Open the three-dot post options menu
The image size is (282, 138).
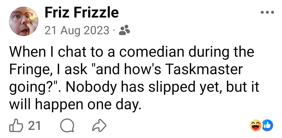click(267, 12)
